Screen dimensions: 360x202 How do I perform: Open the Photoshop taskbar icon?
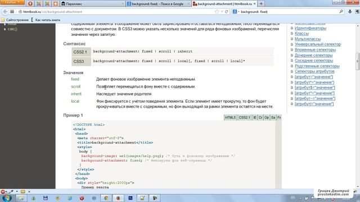pos(130,198)
